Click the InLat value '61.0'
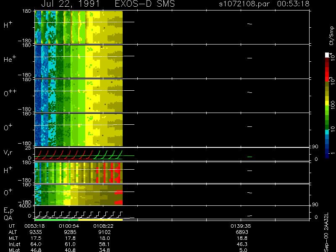336x252 pixels. tap(70, 244)
